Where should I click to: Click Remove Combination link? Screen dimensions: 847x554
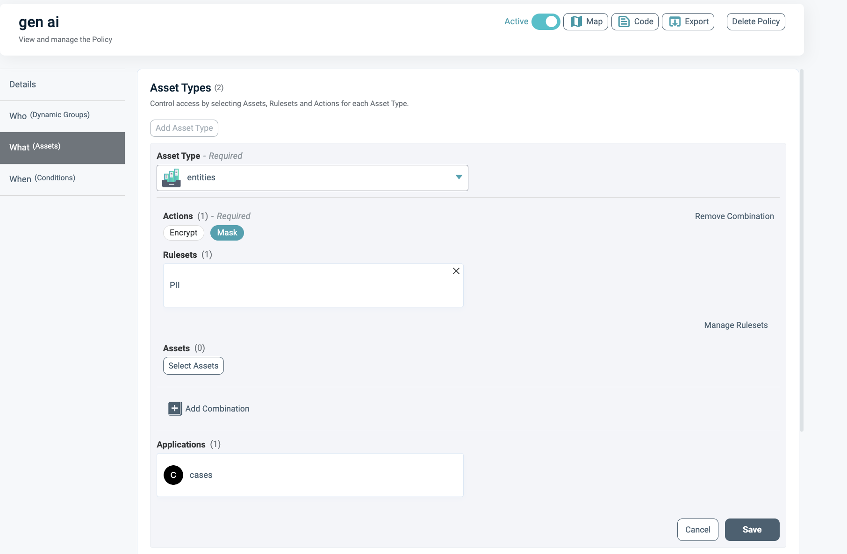(x=734, y=216)
